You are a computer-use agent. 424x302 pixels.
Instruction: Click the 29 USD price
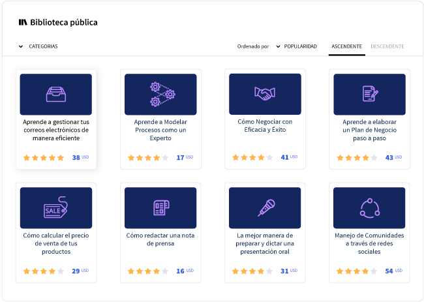point(80,271)
